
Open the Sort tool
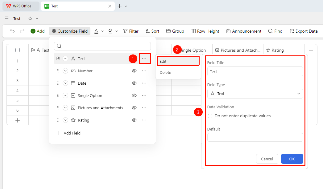click(152, 31)
